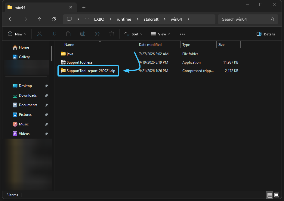Close the win64 tab
The width and height of the screenshot is (284, 201).
tap(71, 7)
